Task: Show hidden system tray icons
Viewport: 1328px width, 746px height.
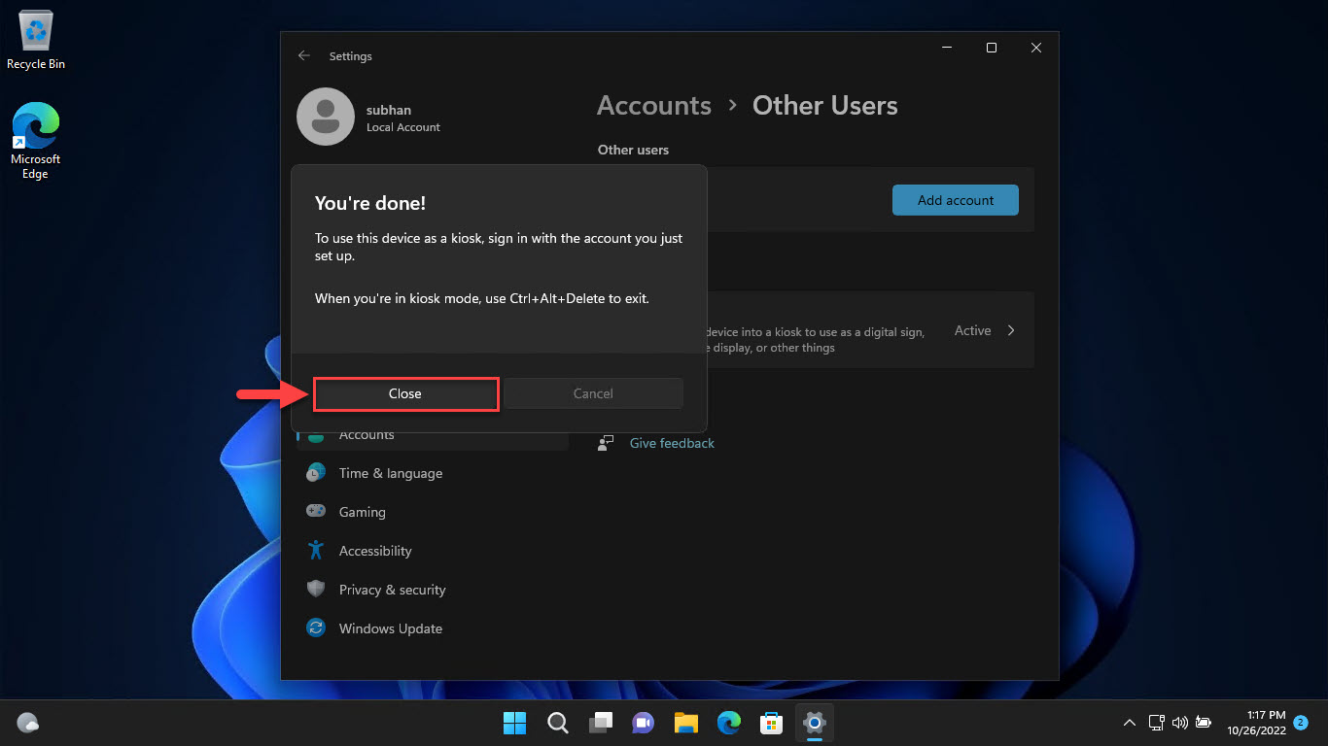Action: (x=1129, y=723)
